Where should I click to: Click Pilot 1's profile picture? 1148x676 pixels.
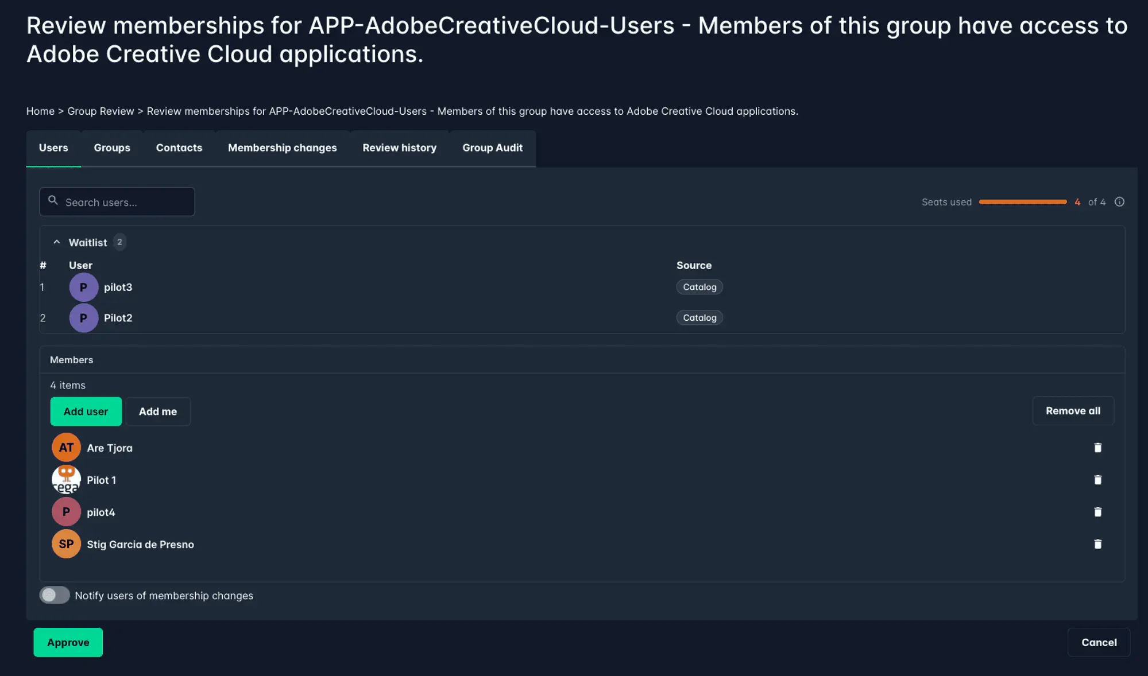[x=66, y=479]
